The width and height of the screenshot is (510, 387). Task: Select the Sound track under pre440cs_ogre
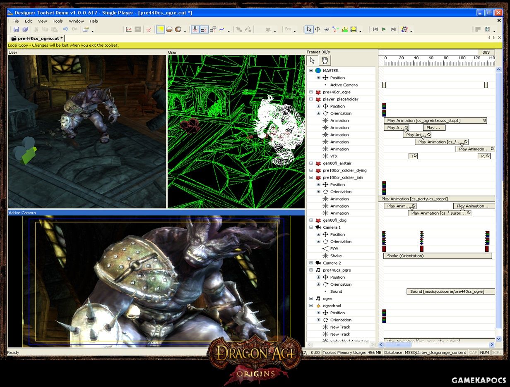click(342, 291)
